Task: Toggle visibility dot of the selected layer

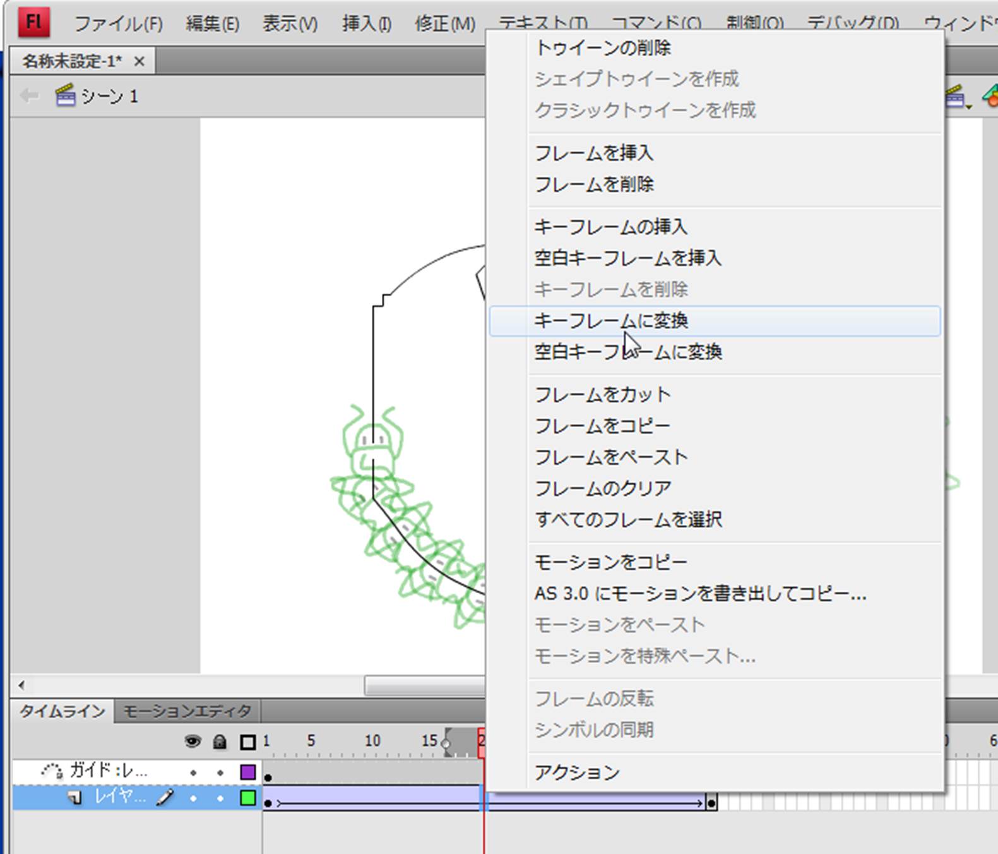Action: tap(193, 798)
